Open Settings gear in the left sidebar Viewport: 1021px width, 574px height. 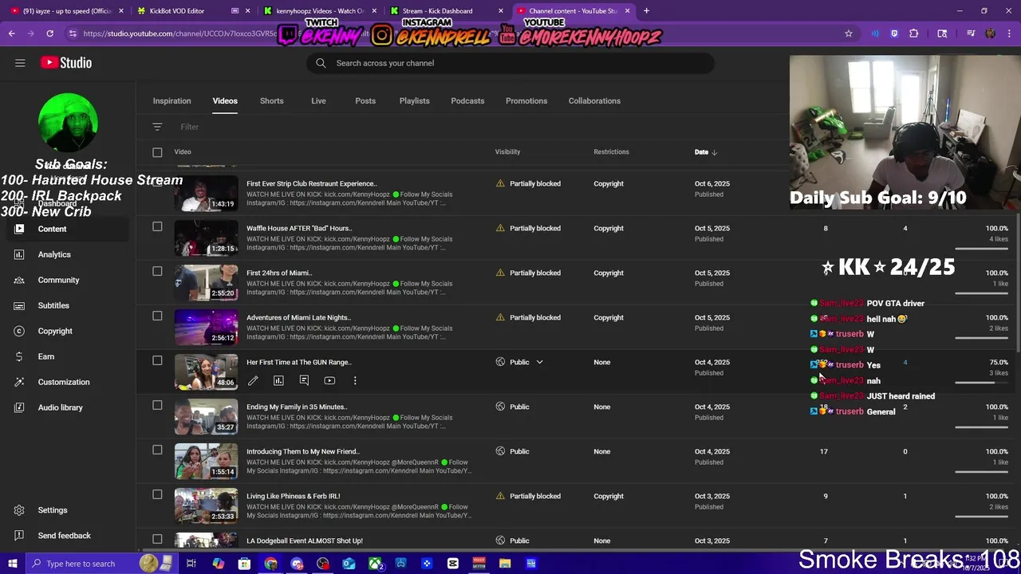click(20, 510)
